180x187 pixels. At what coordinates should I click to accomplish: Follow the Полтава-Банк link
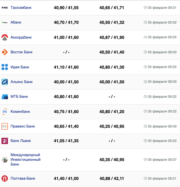tap(22, 178)
